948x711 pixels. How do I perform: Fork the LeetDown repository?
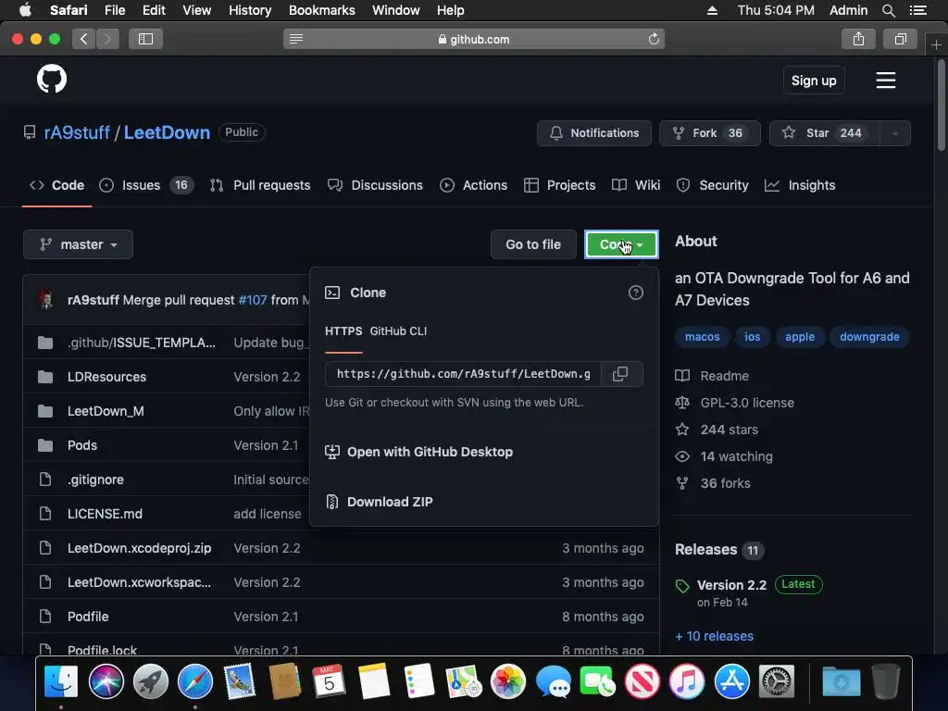(x=710, y=133)
